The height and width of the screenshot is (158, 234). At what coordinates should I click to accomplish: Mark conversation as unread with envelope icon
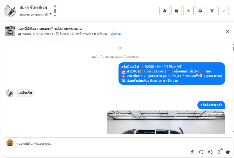click(x=200, y=11)
